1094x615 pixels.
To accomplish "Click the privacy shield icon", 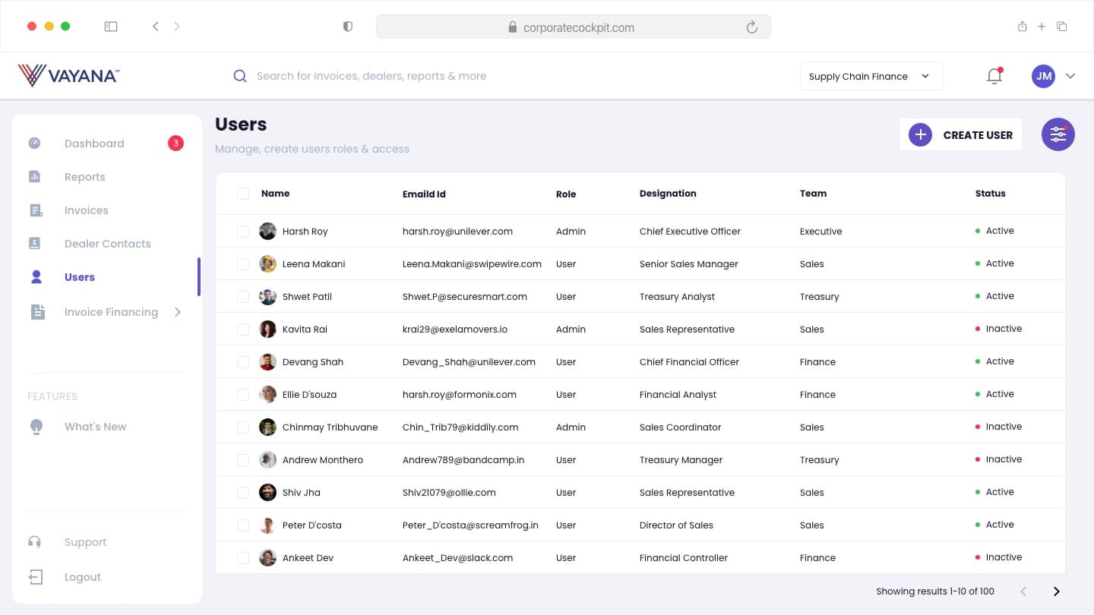I will [x=348, y=27].
